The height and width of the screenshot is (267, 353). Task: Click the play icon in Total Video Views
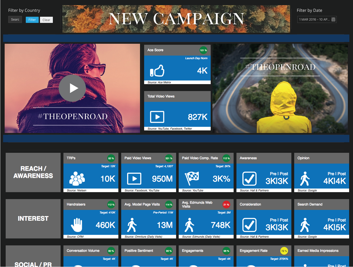click(x=157, y=117)
